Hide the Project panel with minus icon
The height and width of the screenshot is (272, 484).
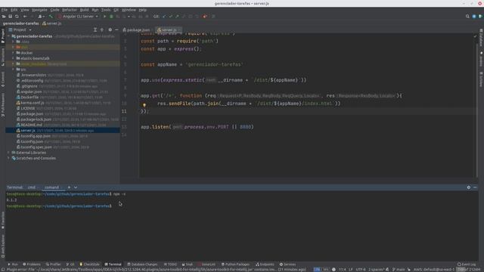pyautogui.click(x=116, y=30)
